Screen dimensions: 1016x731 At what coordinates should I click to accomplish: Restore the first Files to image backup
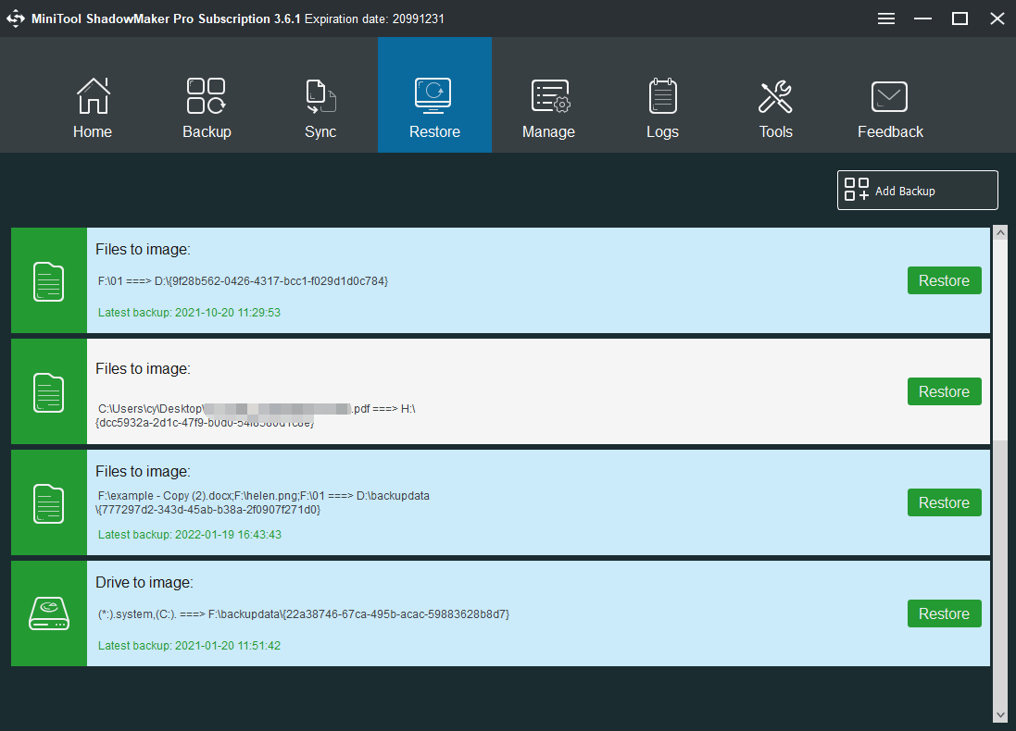944,280
